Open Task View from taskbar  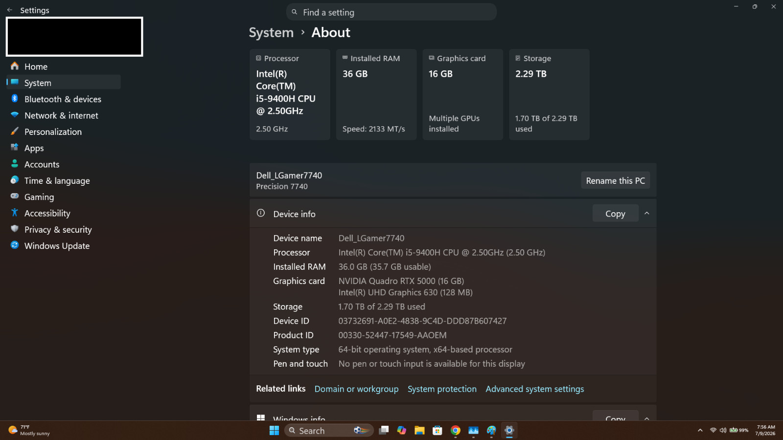click(x=384, y=430)
